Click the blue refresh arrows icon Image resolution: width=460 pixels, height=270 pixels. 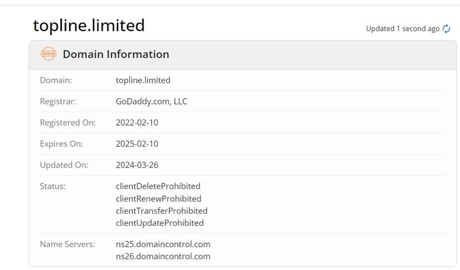(446, 29)
